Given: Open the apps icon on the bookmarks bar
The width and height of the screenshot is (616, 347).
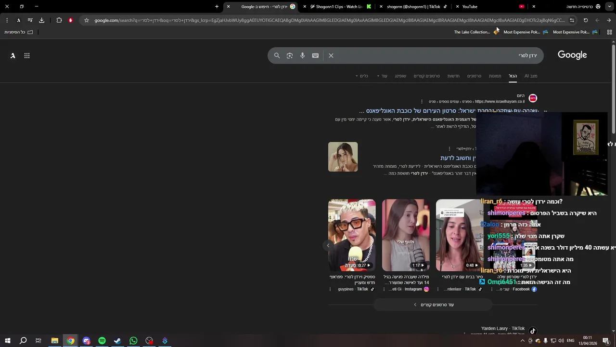Looking at the screenshot, I should coord(609,32).
